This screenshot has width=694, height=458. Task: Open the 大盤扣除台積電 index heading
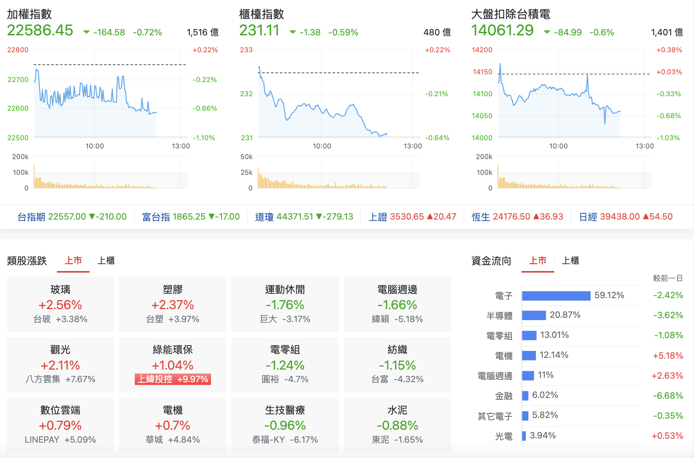tap(510, 14)
